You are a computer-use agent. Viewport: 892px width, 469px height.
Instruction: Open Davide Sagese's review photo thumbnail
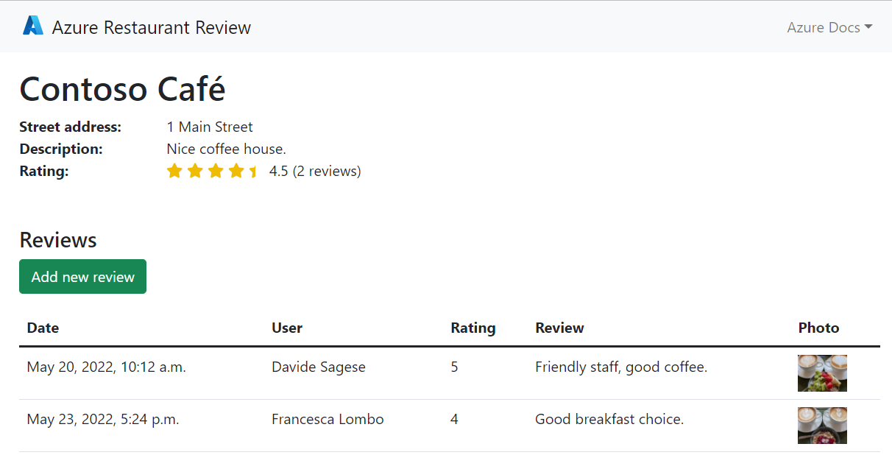tap(822, 373)
